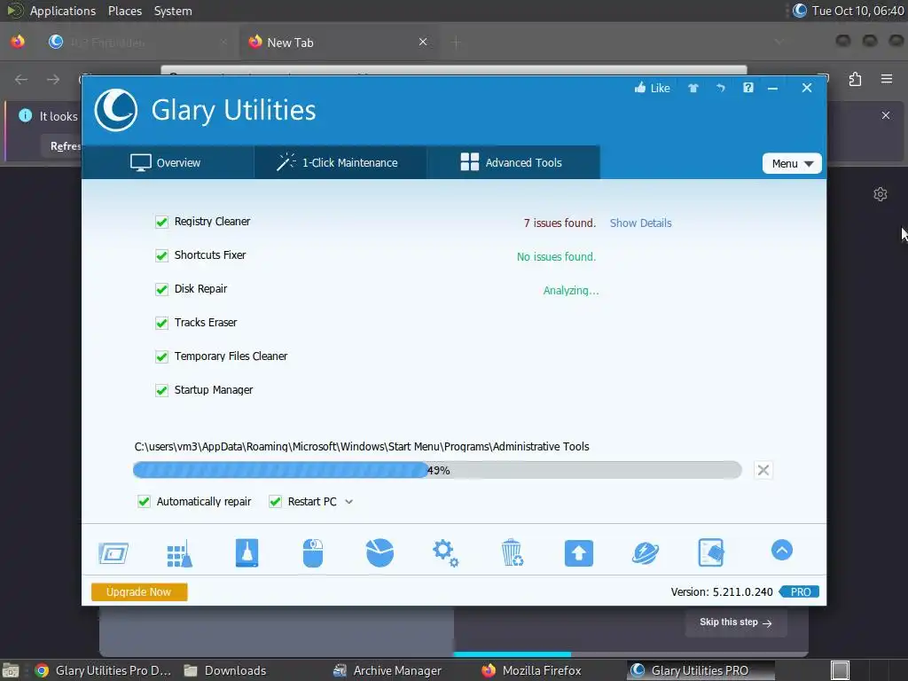Click the workspace switcher square in taskbar

coord(840,670)
